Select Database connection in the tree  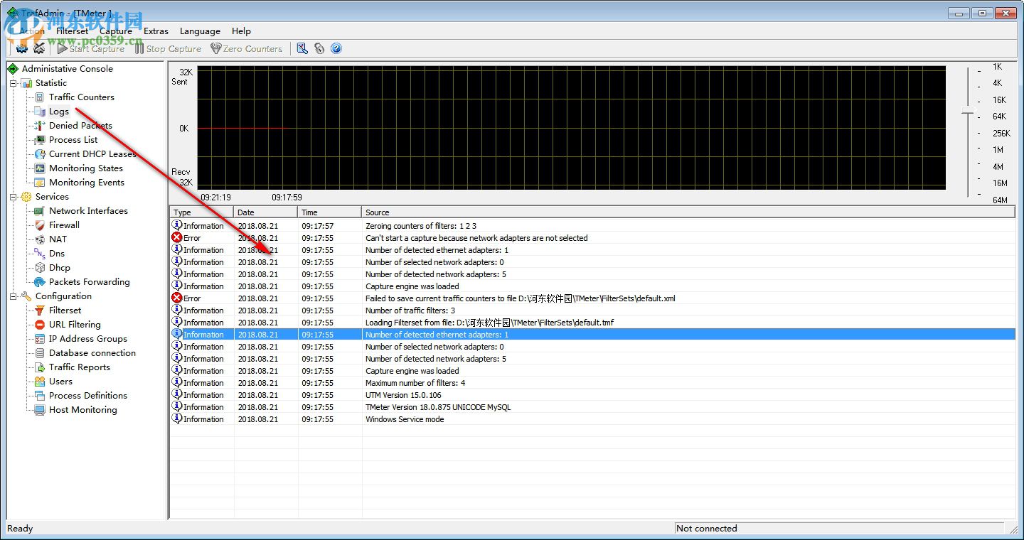[92, 353]
